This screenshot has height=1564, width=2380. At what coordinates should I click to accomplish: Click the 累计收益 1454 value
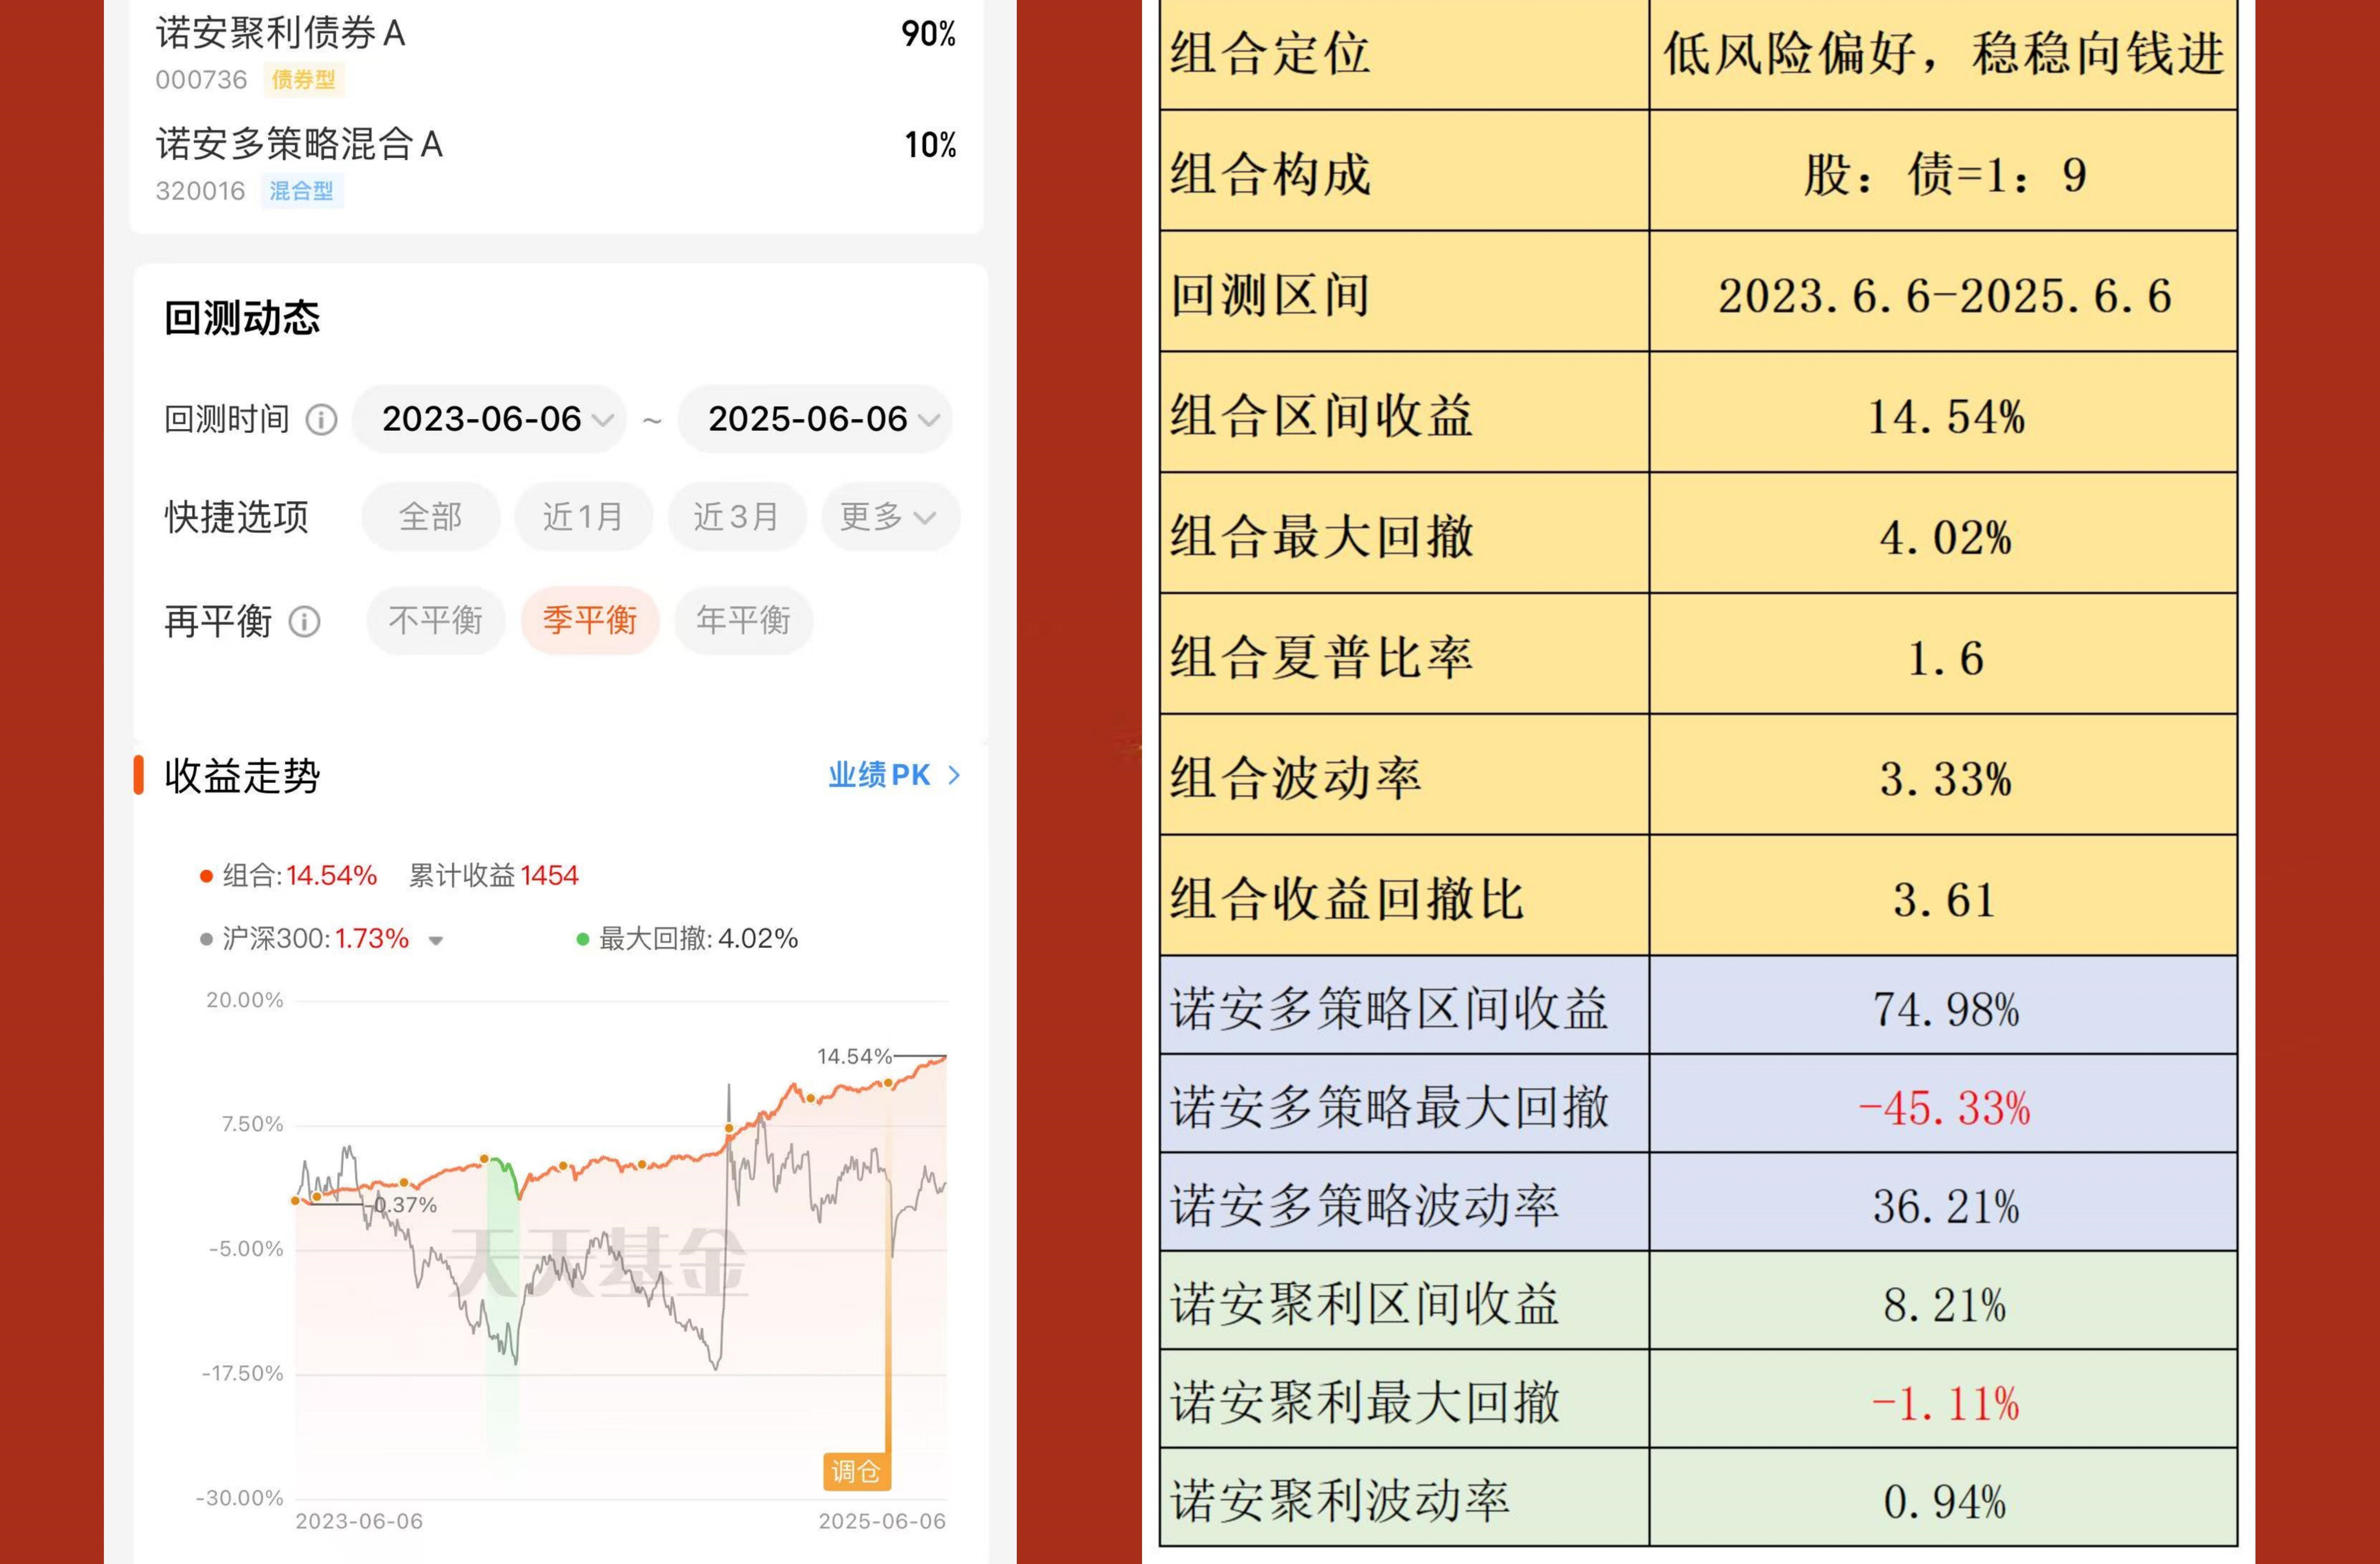pyautogui.click(x=494, y=876)
